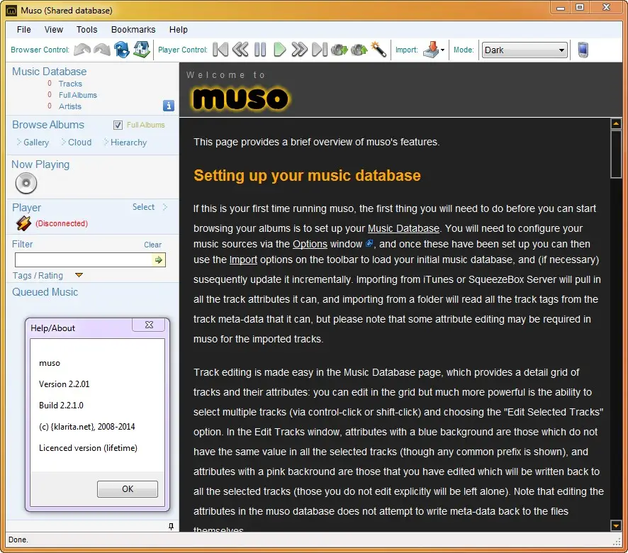The height and width of the screenshot is (553, 628).
Task: Open the Gallery album view
Action: pos(36,143)
